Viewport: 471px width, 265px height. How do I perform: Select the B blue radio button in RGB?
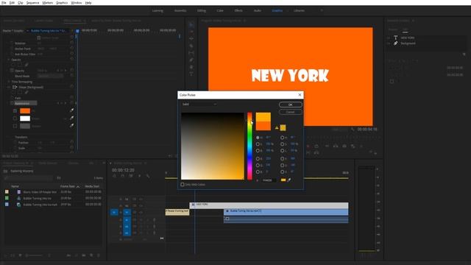point(258,172)
